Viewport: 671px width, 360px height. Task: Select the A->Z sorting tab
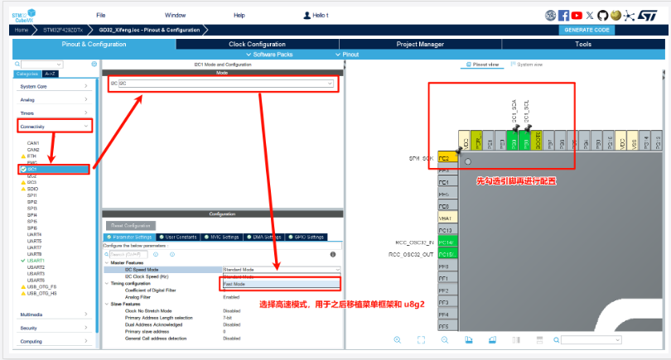50,74
